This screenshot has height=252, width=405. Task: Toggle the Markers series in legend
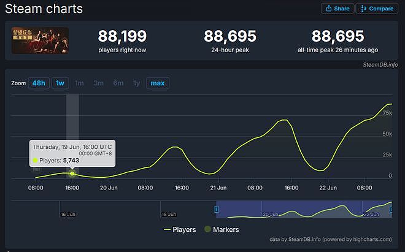click(x=222, y=229)
